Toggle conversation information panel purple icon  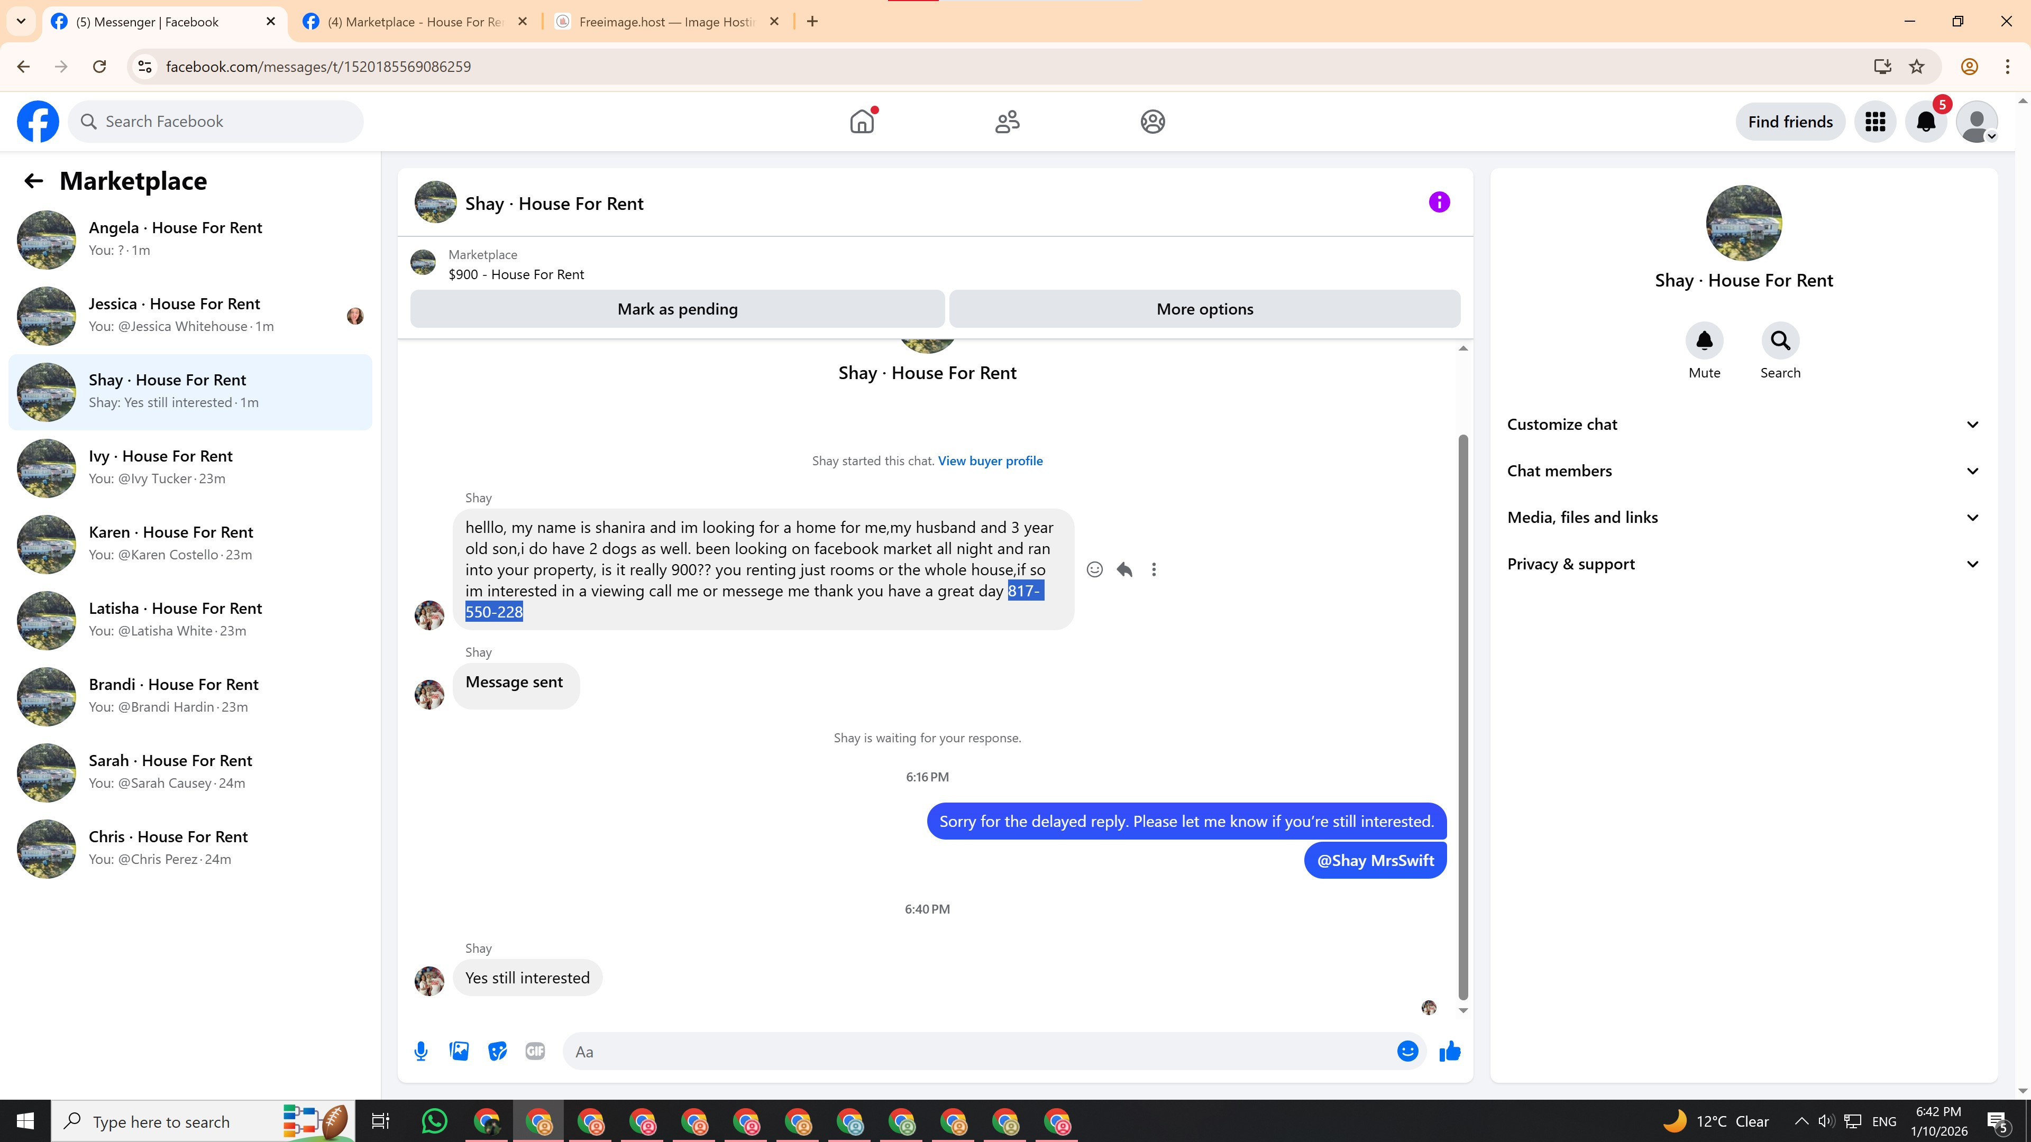click(1439, 202)
